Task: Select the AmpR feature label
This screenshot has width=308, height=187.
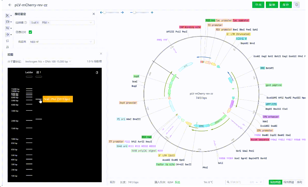Action: coord(136,76)
